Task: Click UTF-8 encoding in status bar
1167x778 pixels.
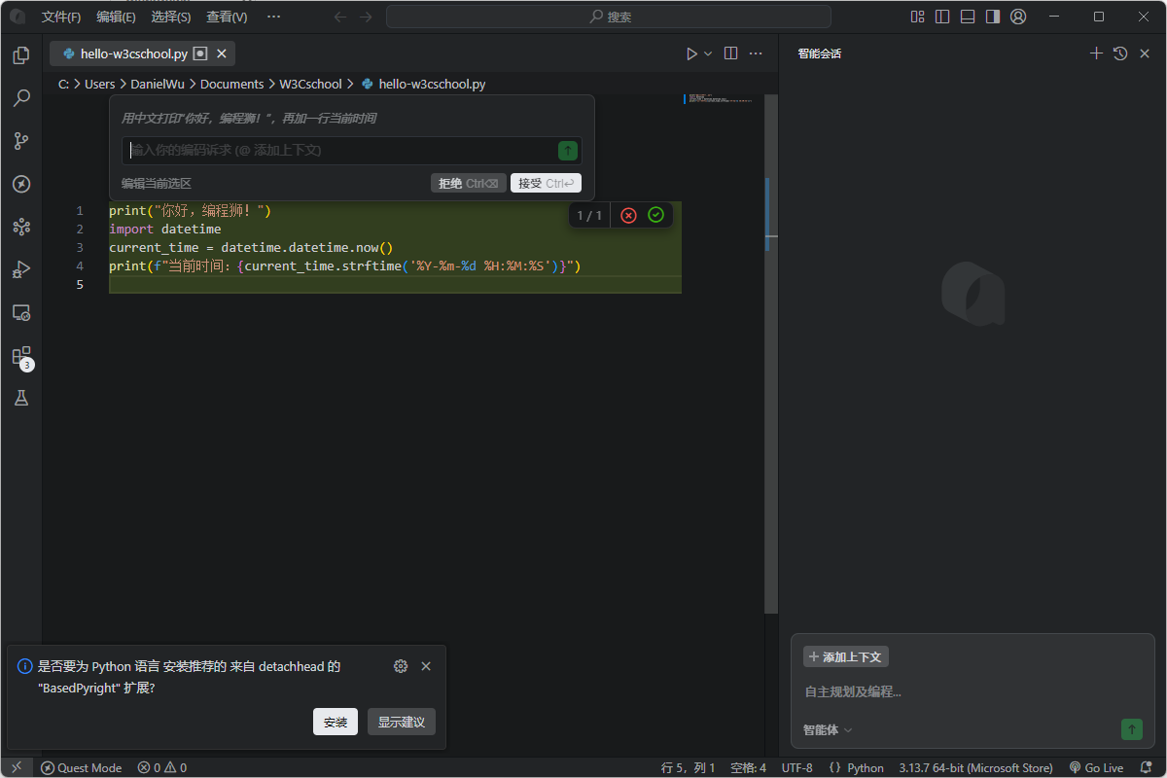Action: (x=796, y=767)
